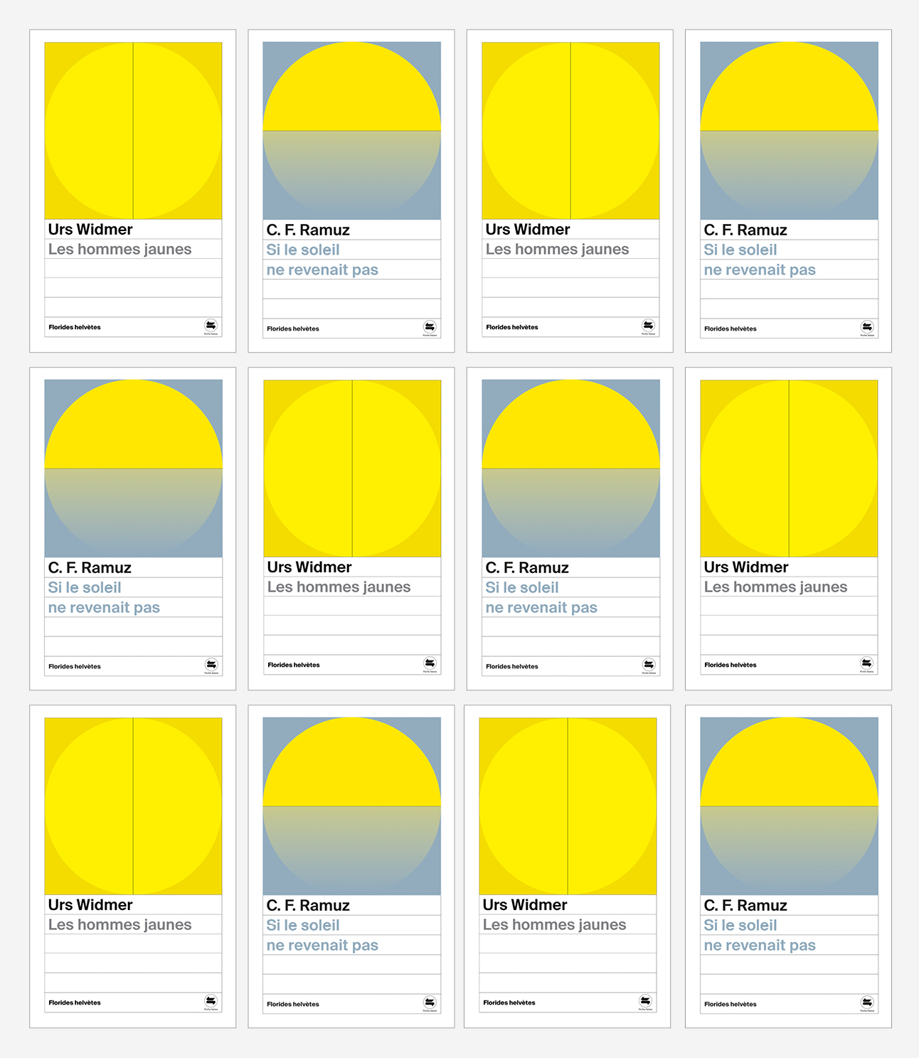Click the "ne revenait pas" text on the middle-row third cover
Screen dimensions: 919x1058
pos(541,608)
